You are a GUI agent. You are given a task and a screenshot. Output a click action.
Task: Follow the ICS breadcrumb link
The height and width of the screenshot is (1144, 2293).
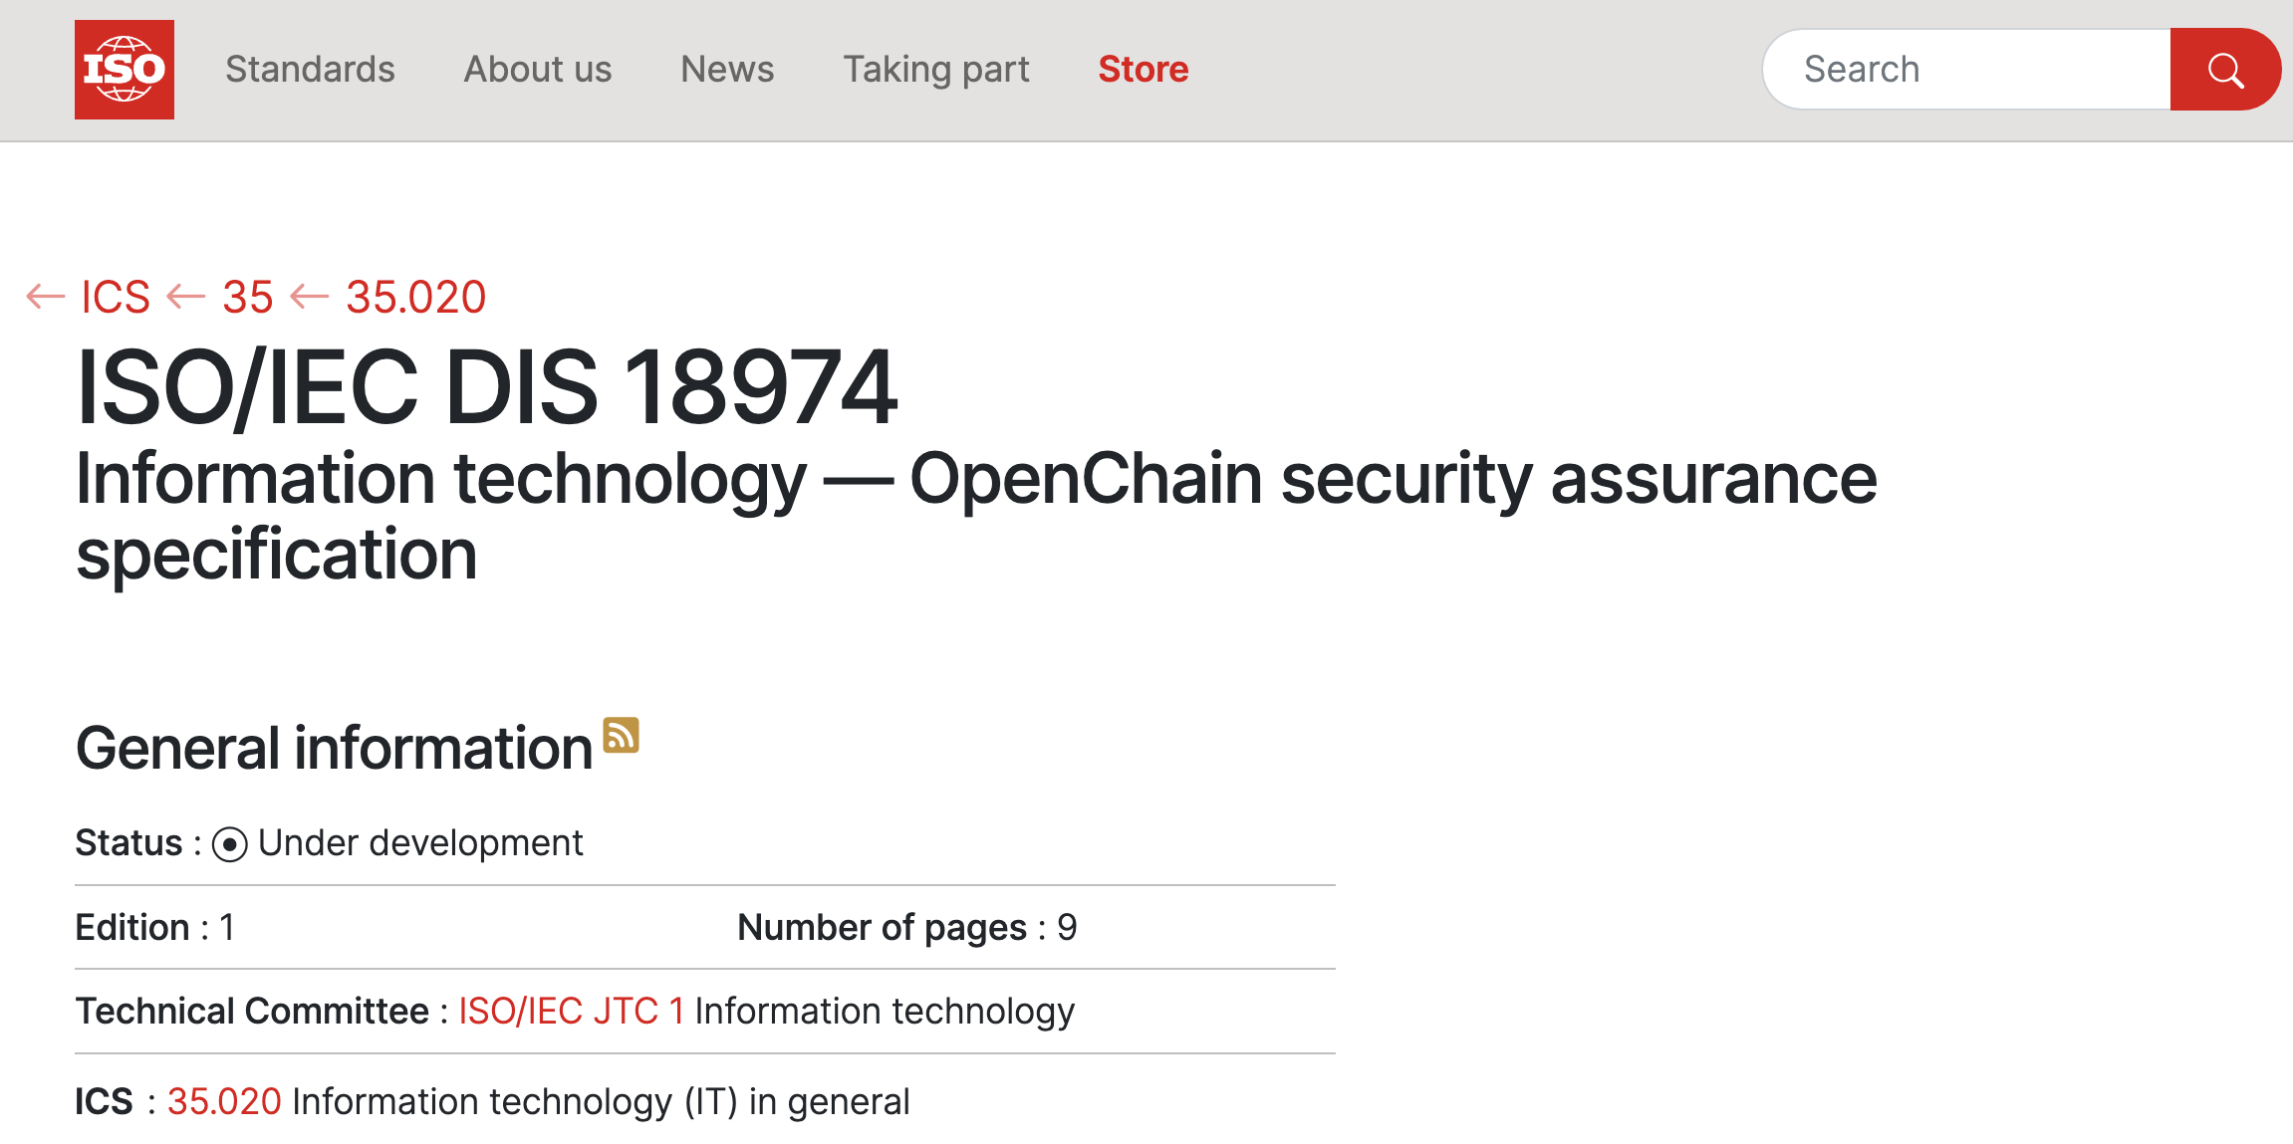pos(116,297)
